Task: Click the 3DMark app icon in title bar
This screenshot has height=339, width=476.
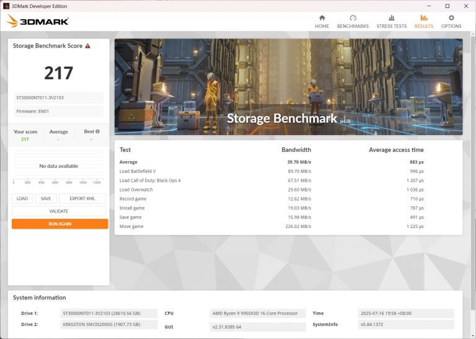Action: (x=6, y=6)
